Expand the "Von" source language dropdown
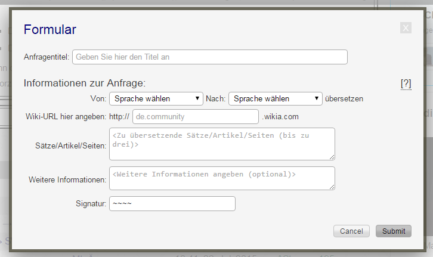The height and width of the screenshot is (257, 433). pyautogui.click(x=156, y=98)
